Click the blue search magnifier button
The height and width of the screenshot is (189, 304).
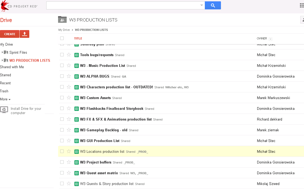coord(213,5)
